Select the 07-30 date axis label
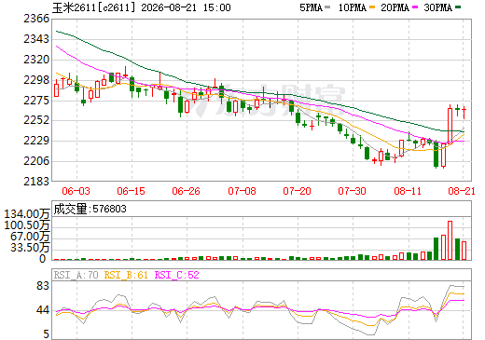Screen dimensions: 485x340 pyautogui.click(x=352, y=191)
